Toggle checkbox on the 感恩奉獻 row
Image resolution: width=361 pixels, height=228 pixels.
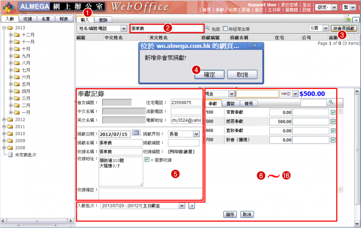333,122
